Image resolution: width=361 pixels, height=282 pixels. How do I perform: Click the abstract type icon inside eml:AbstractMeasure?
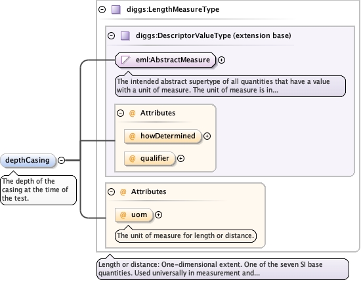[126, 60]
